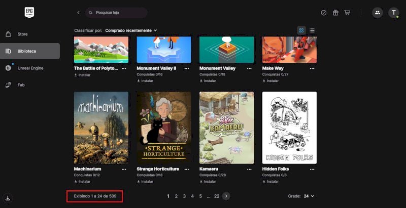Click the Hidden Folks title text
The image size is (406, 208).
[276, 169]
